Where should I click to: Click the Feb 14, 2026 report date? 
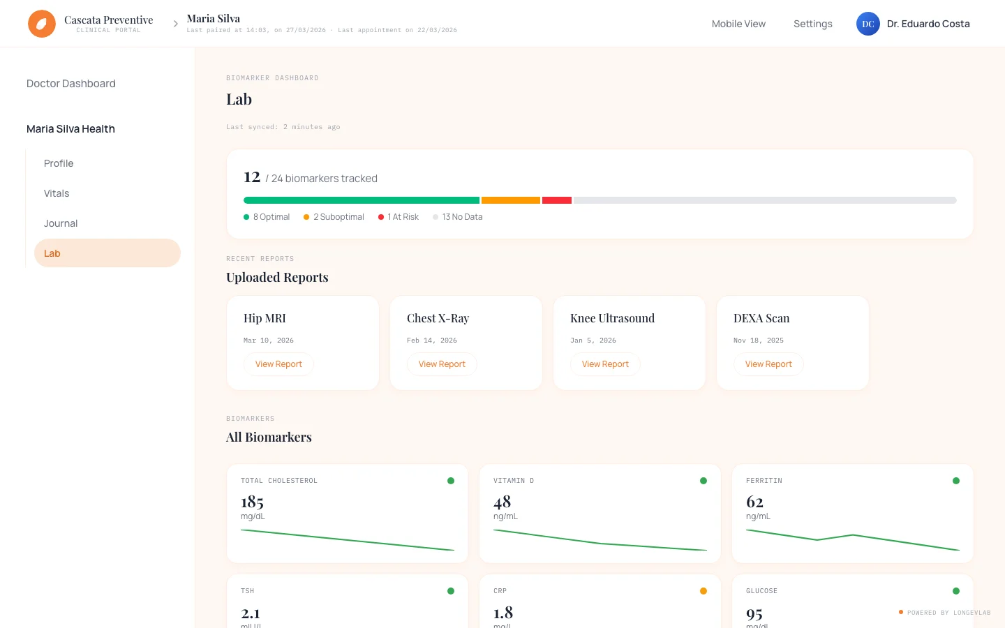click(432, 341)
